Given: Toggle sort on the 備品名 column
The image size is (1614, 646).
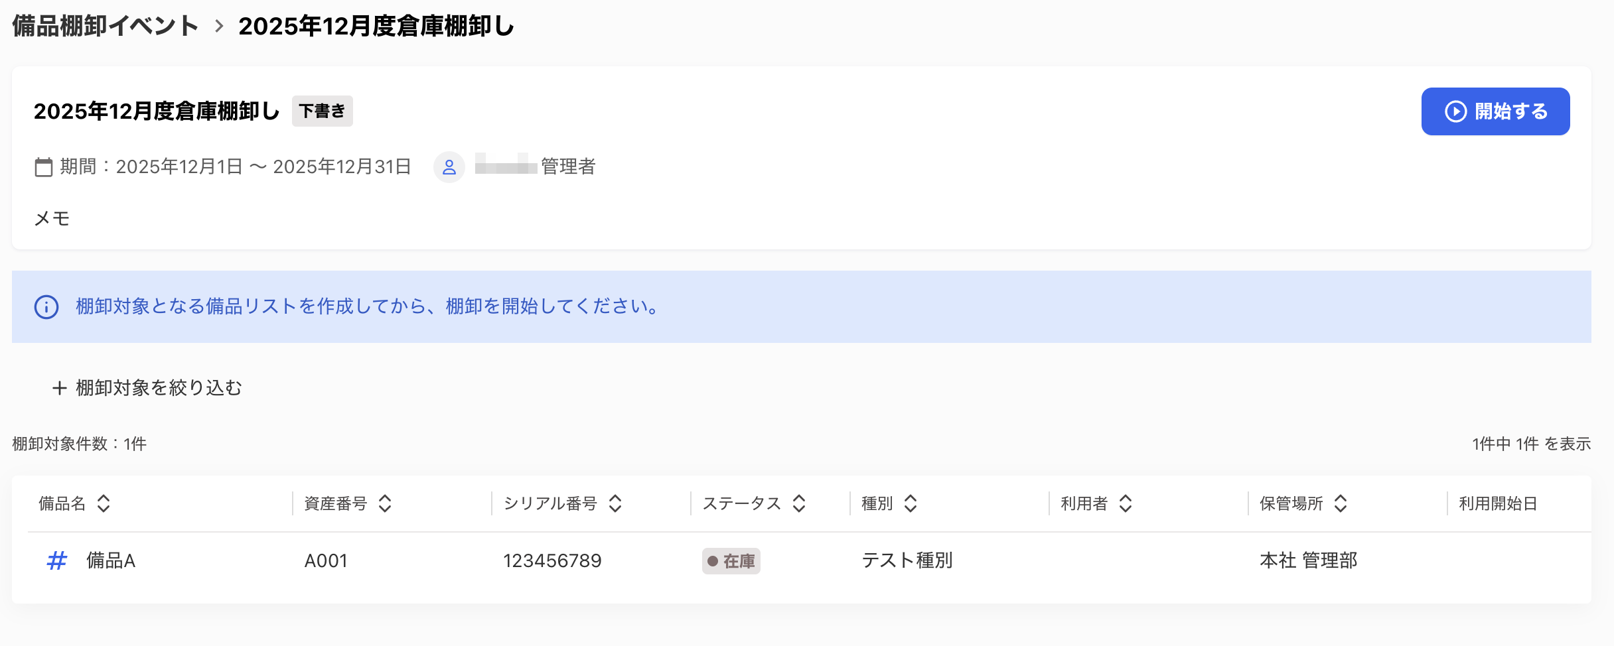Looking at the screenshot, I should 104,504.
